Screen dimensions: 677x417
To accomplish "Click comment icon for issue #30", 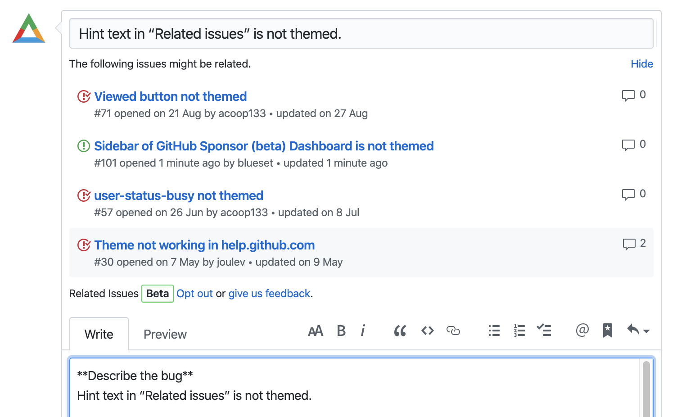I will click(x=629, y=244).
